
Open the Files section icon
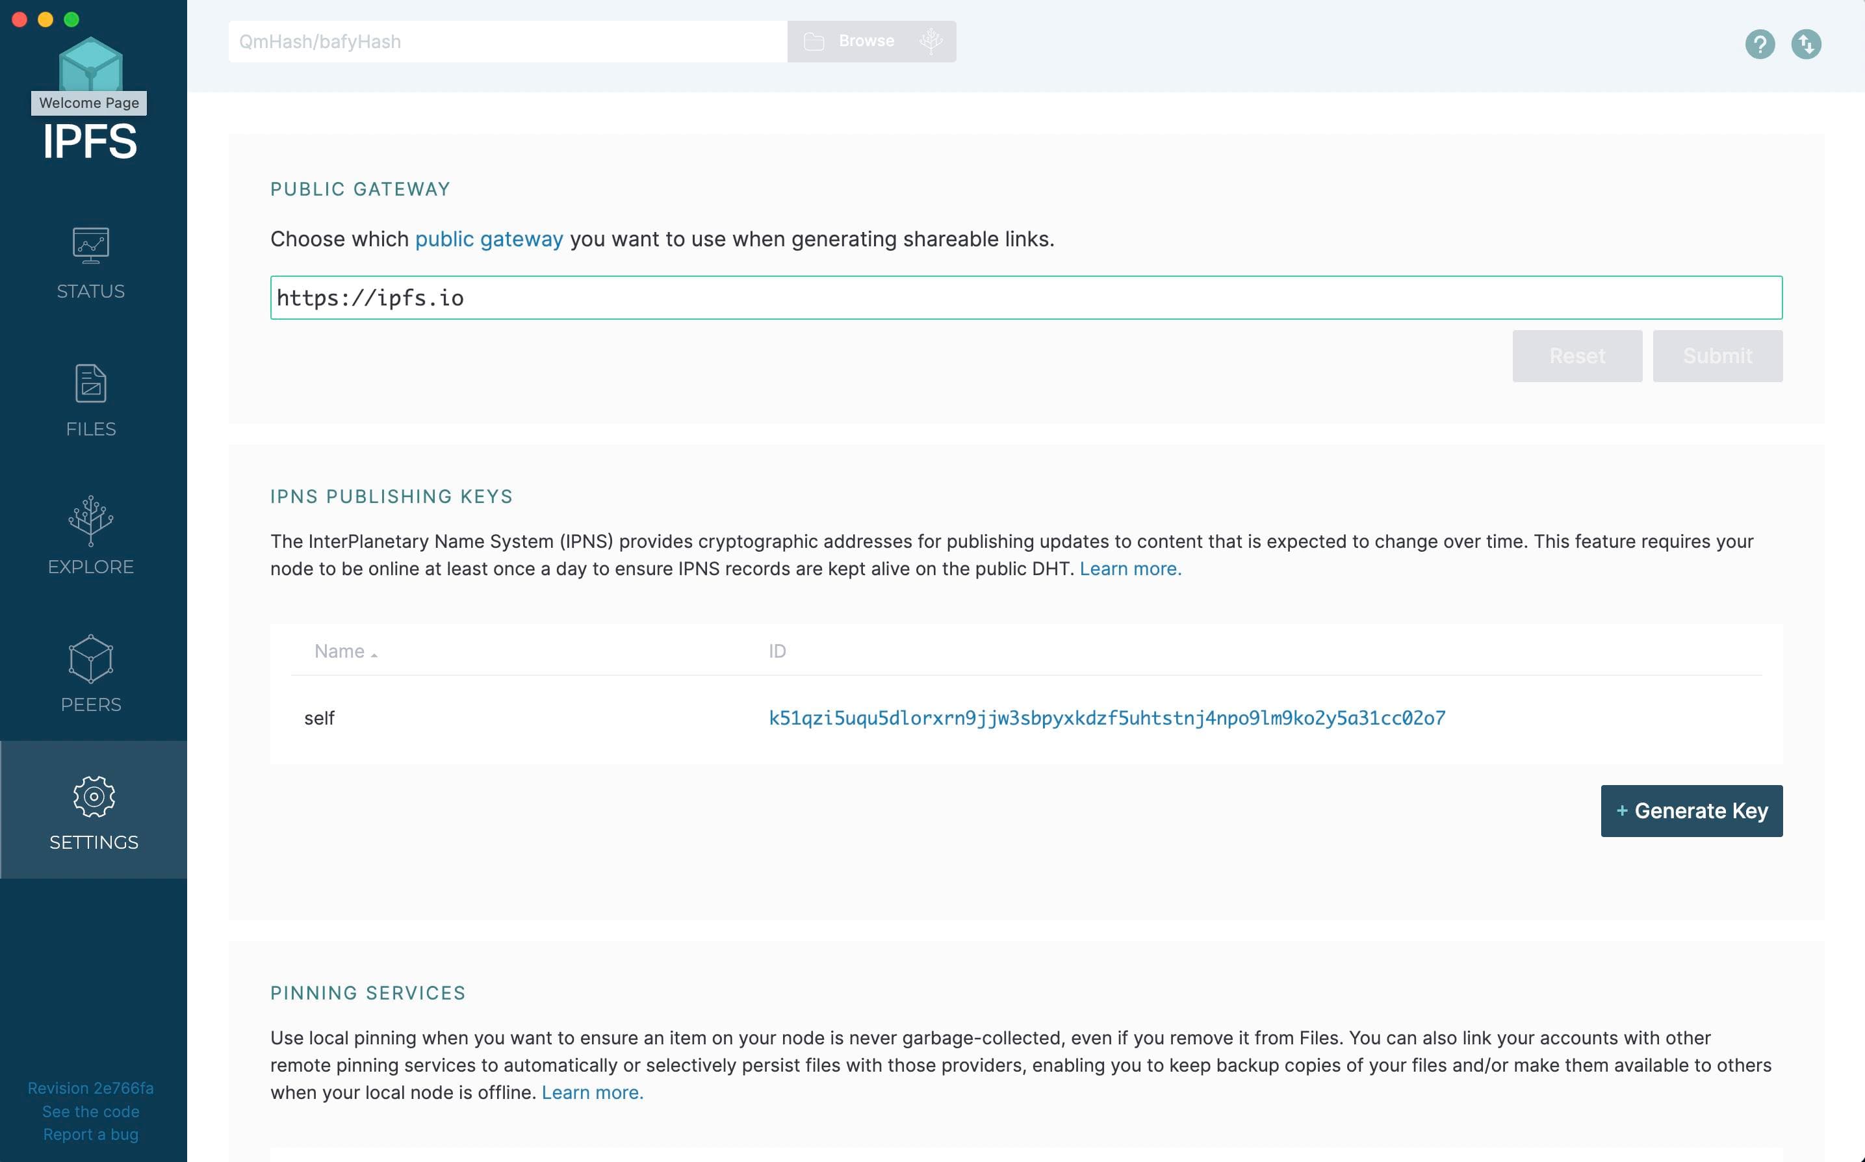click(x=91, y=383)
